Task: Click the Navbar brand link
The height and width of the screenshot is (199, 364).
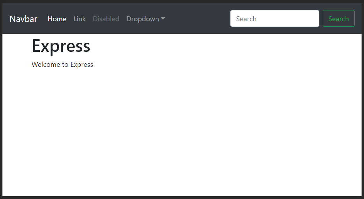Action: click(x=23, y=19)
